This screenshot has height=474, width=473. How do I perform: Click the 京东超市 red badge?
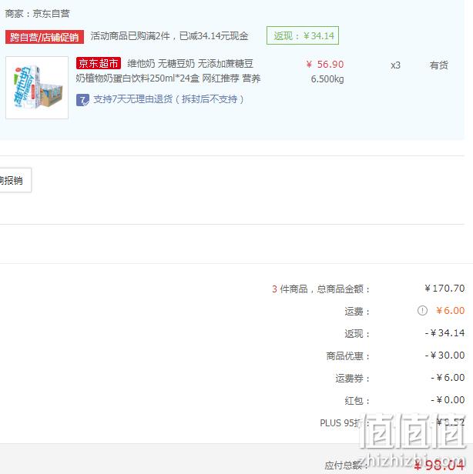click(99, 63)
